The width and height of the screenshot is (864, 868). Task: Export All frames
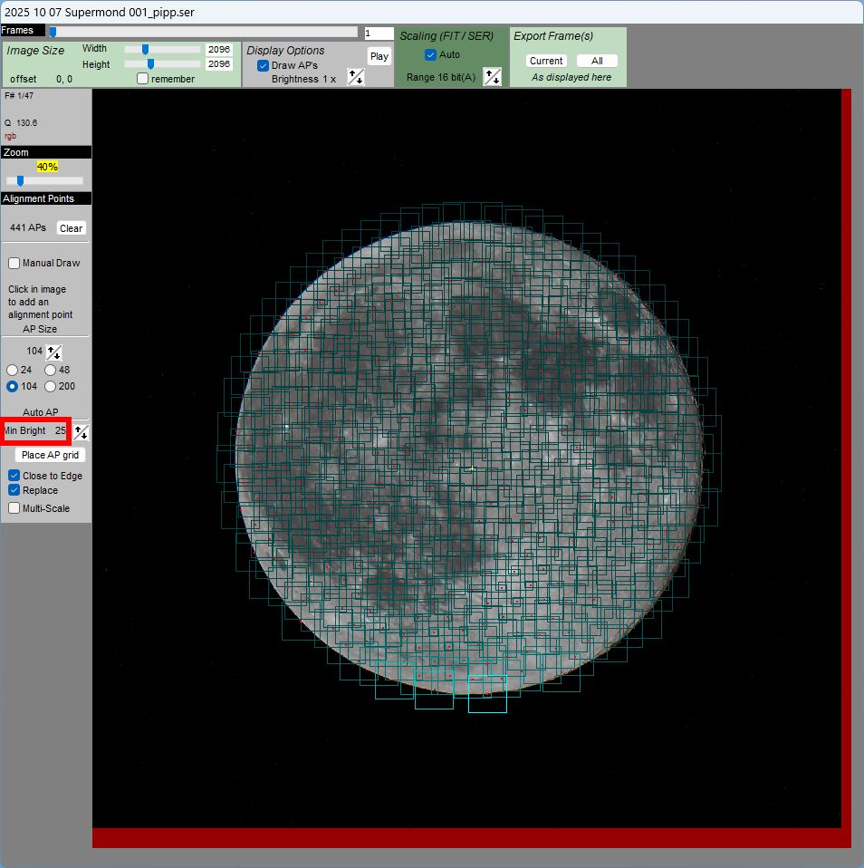(x=597, y=61)
